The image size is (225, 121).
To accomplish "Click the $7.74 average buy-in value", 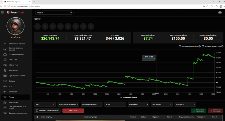I will coord(148,39).
